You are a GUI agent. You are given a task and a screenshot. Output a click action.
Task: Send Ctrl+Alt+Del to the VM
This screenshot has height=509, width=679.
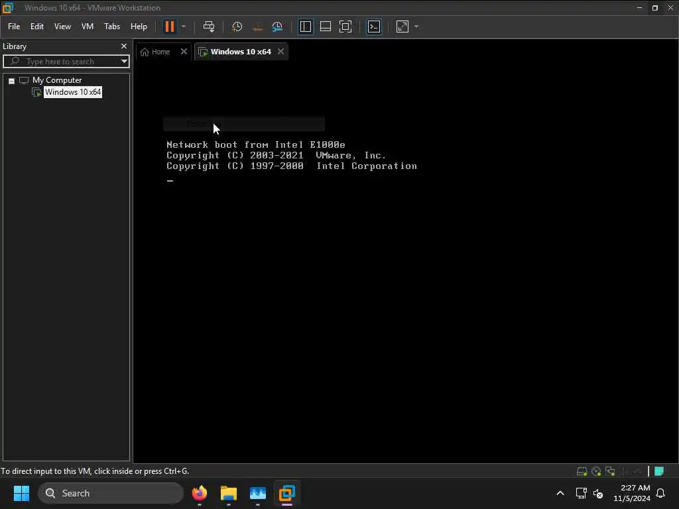[x=209, y=27]
